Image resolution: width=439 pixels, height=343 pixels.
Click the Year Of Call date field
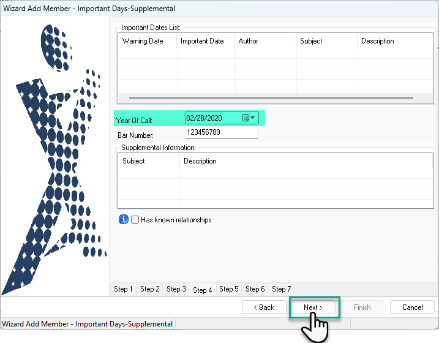click(222, 118)
